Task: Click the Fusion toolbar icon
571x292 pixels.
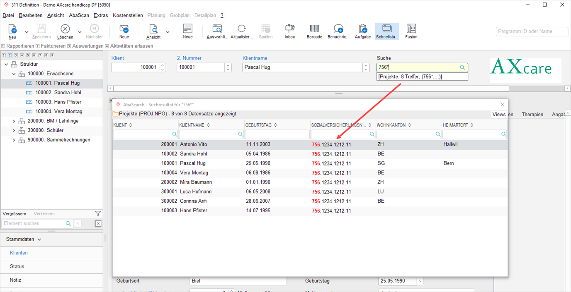Action: pos(411,29)
